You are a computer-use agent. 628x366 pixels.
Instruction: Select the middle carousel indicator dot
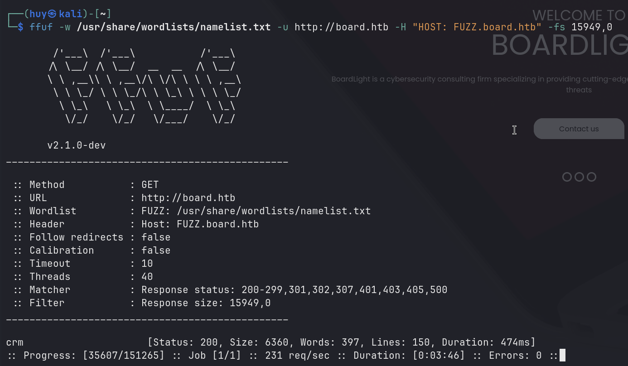coord(579,177)
